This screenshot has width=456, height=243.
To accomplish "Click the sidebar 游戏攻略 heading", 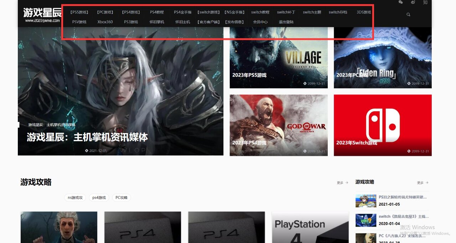I will click(365, 182).
